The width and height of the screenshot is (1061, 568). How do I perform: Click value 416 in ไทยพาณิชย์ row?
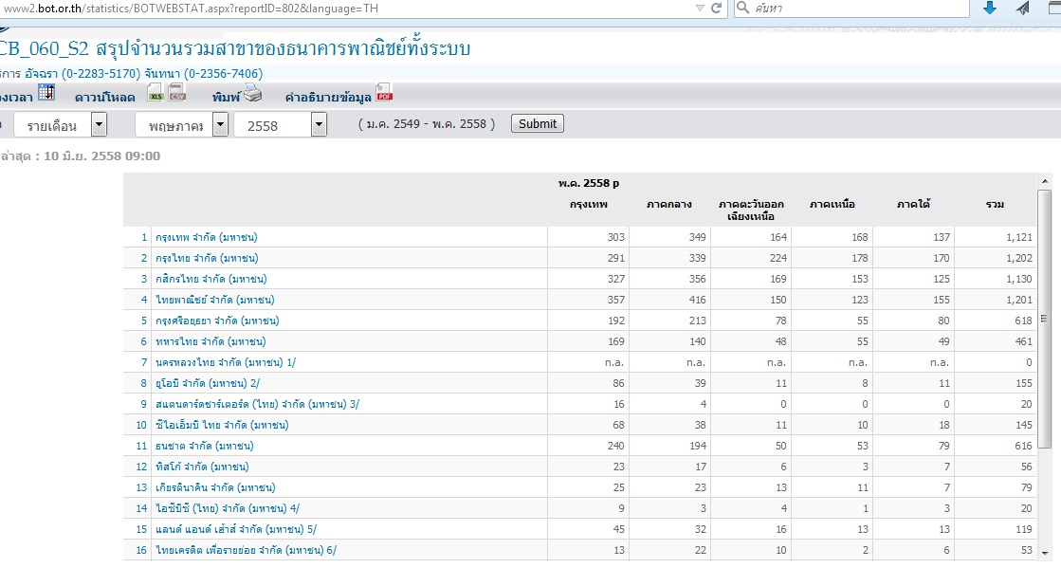point(698,300)
